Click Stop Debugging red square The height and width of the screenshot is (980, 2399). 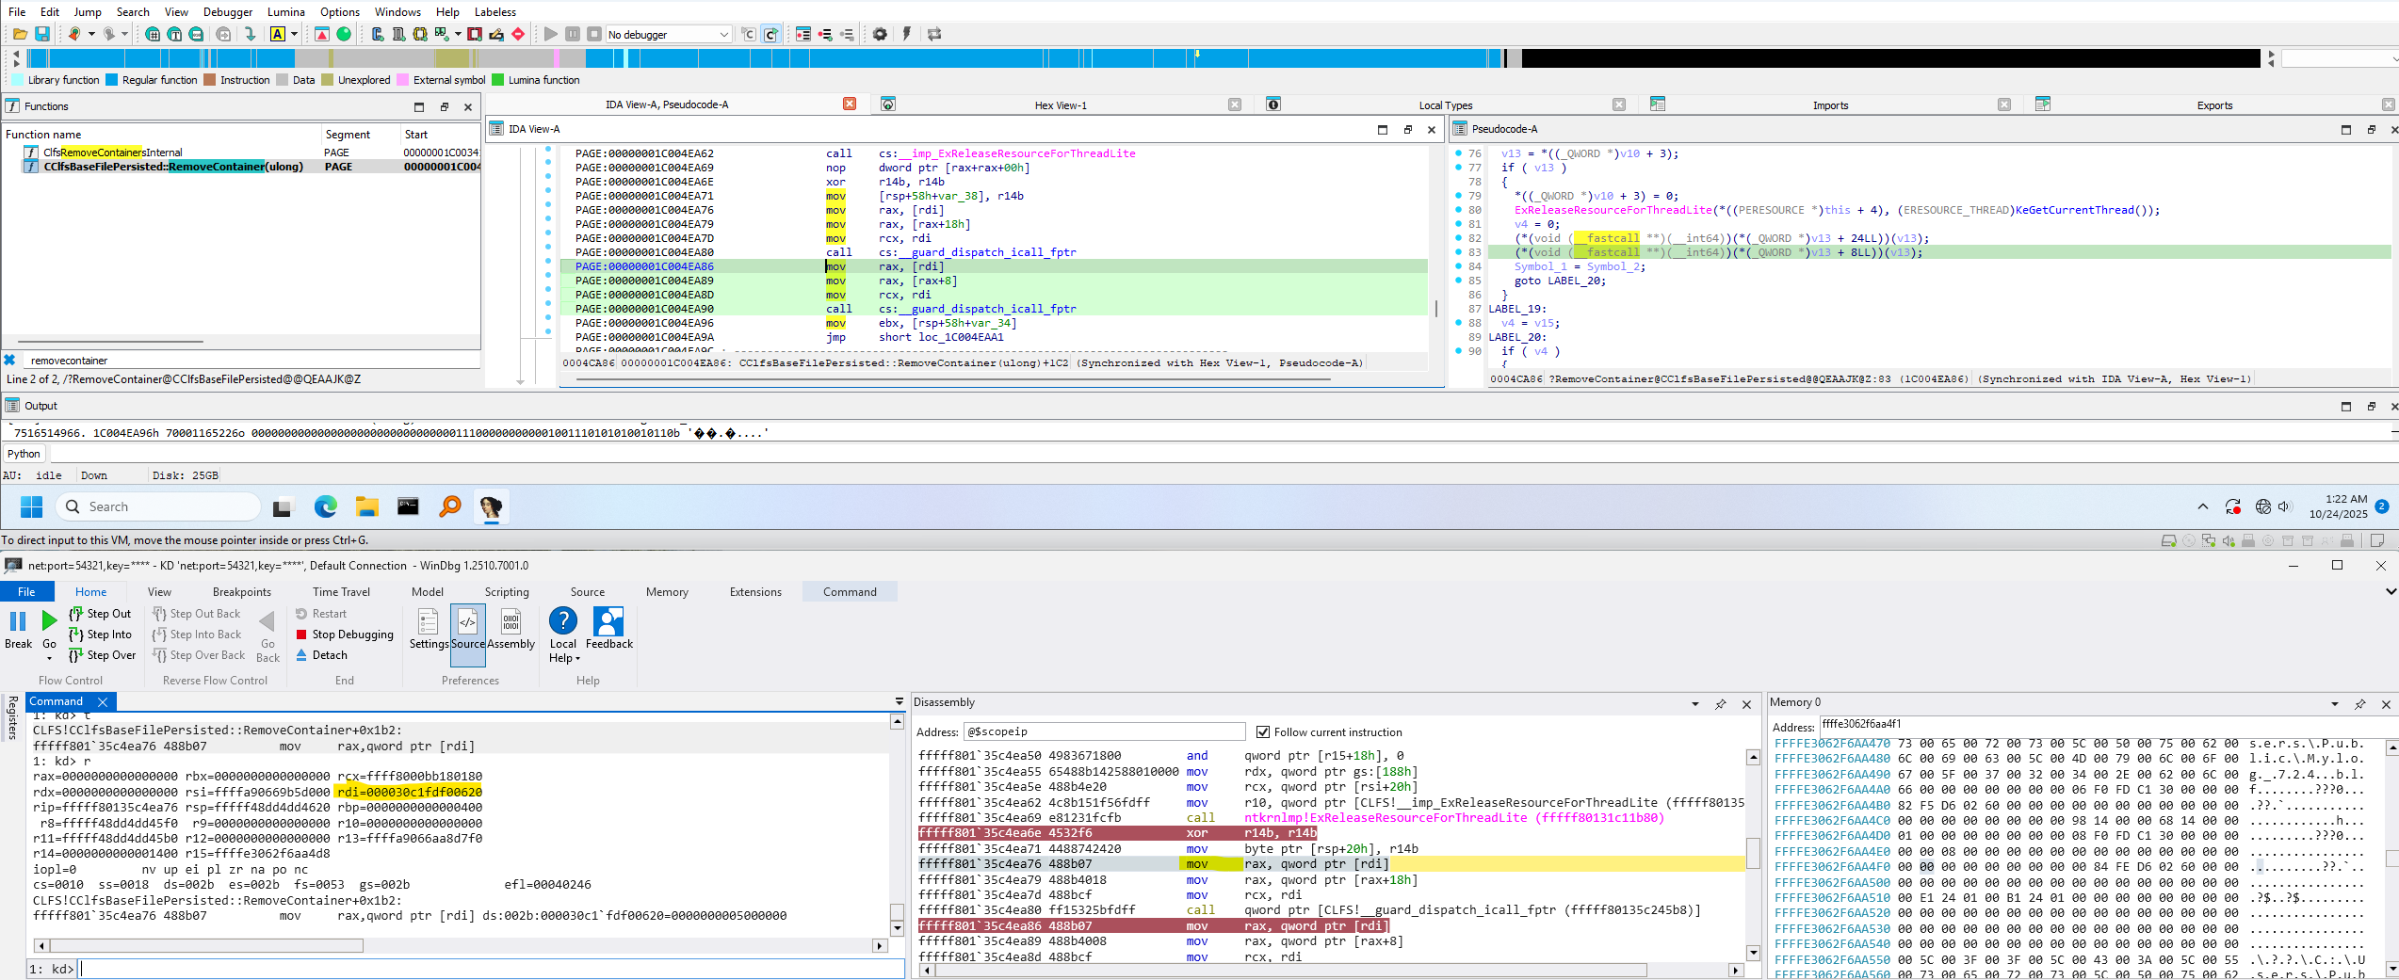pos(301,635)
